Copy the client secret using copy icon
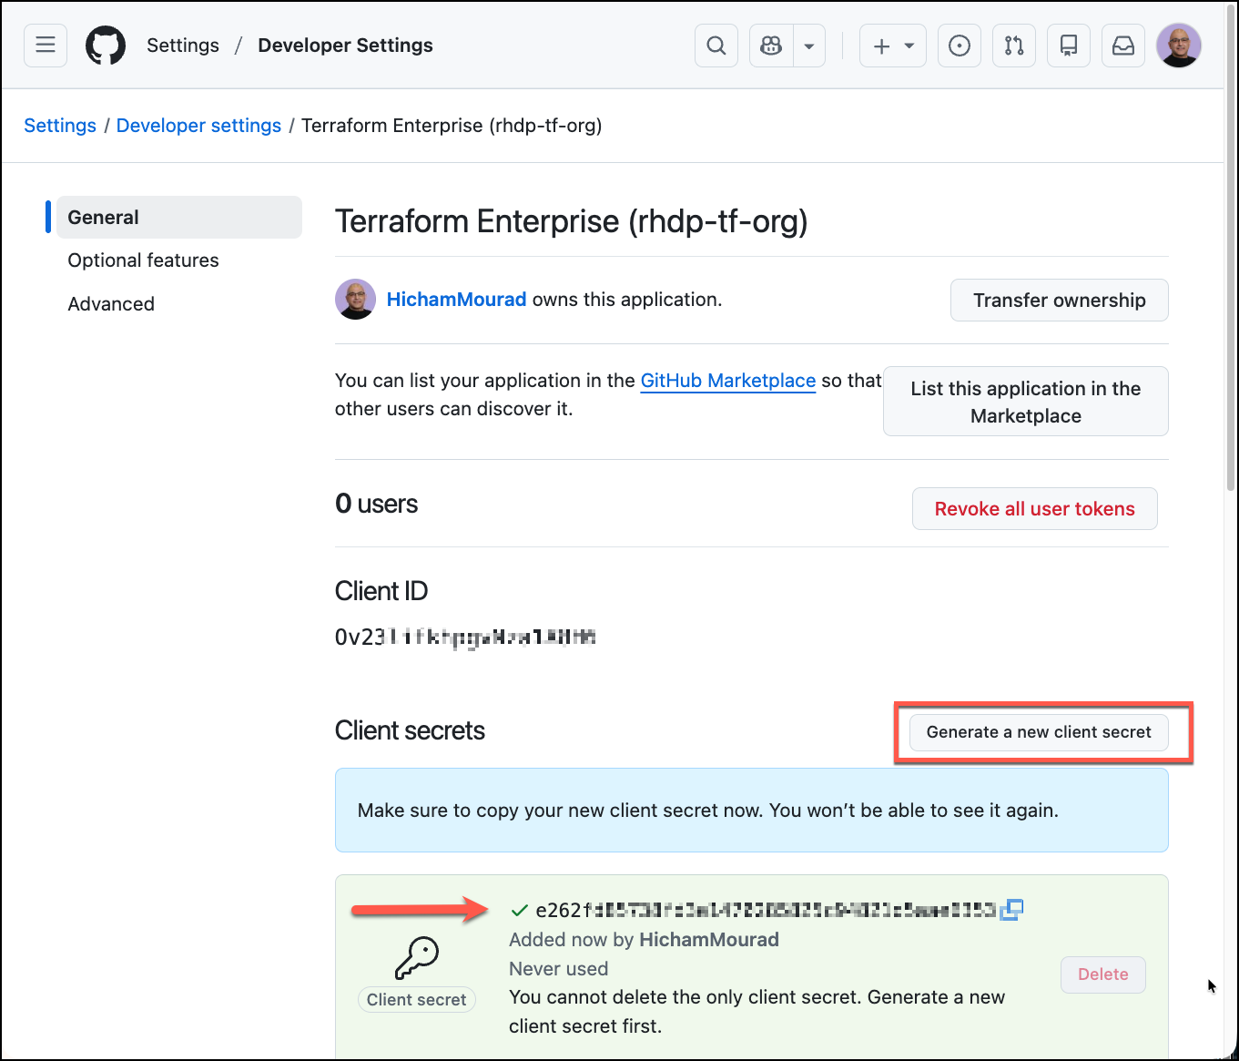This screenshot has height=1061, width=1239. click(x=1012, y=909)
